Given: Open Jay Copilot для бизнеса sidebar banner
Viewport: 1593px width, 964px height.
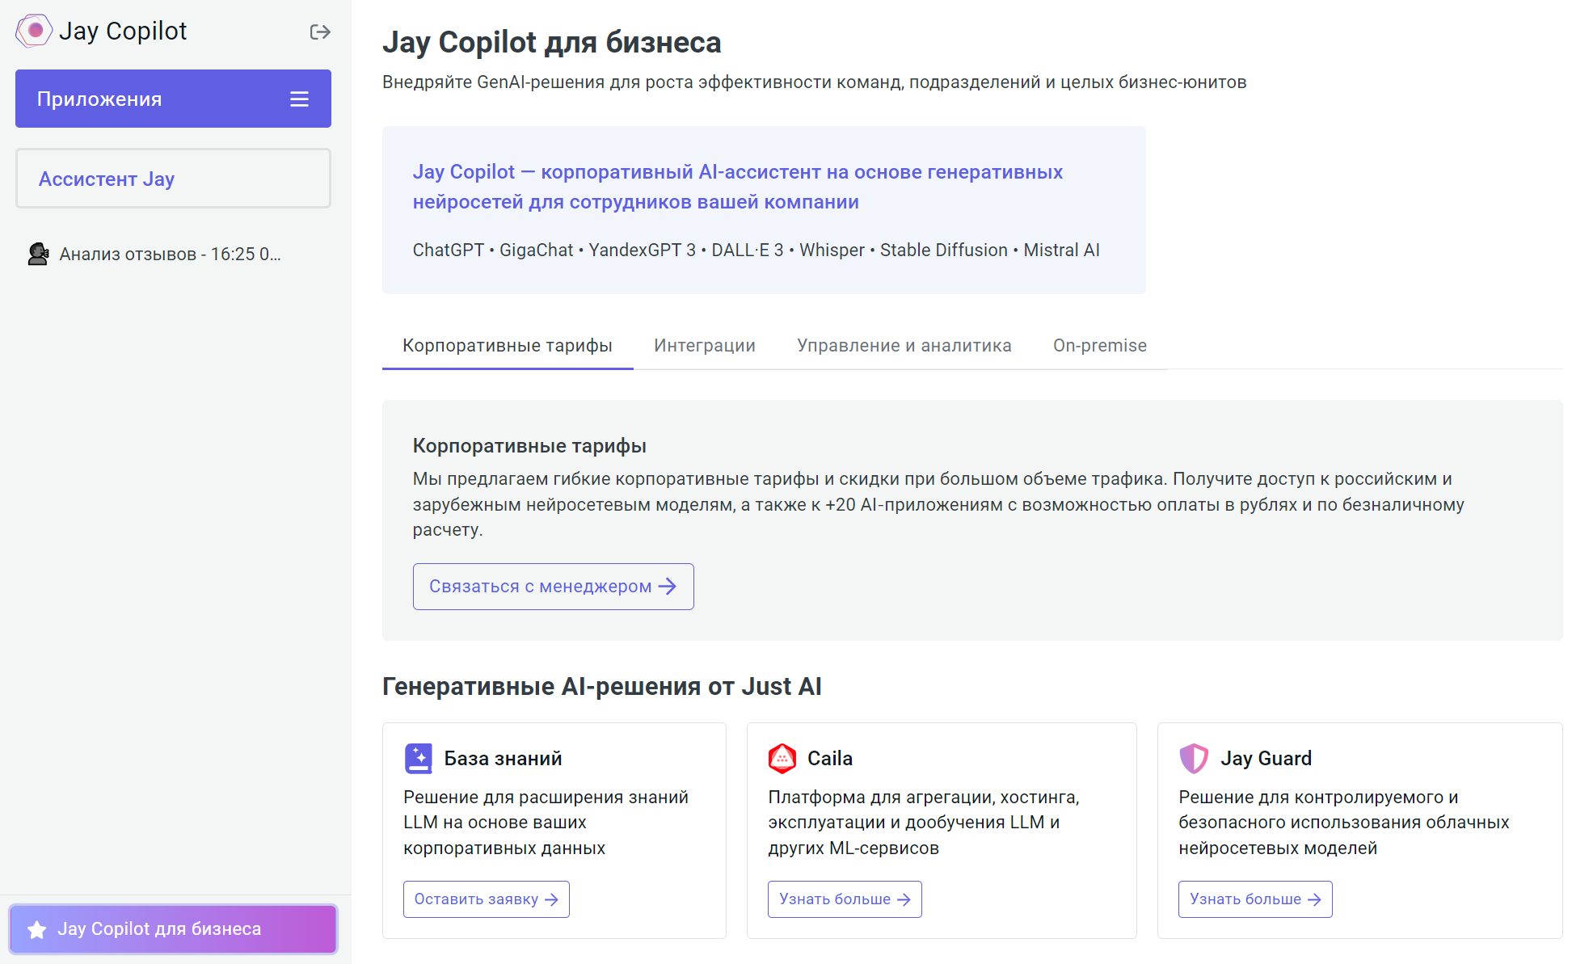Looking at the screenshot, I should click(x=173, y=929).
